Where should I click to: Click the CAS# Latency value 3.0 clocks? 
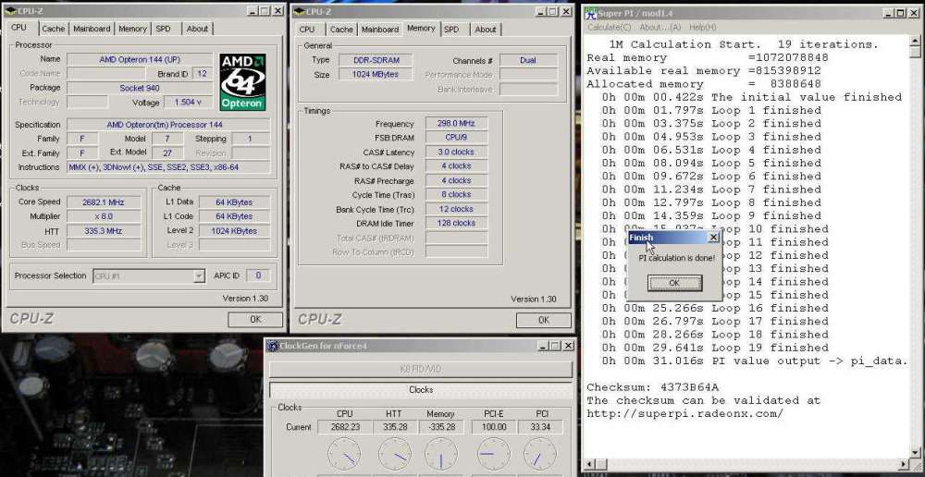point(457,153)
